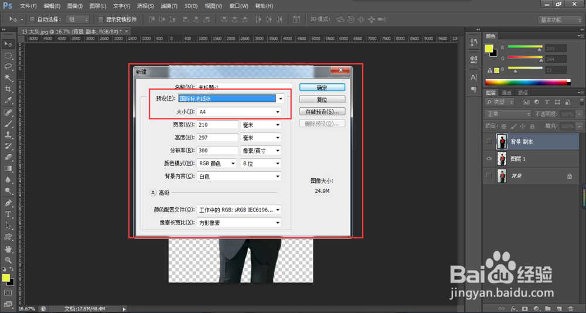
Task: Click the 宽度 field showing 210
Action: click(x=217, y=124)
